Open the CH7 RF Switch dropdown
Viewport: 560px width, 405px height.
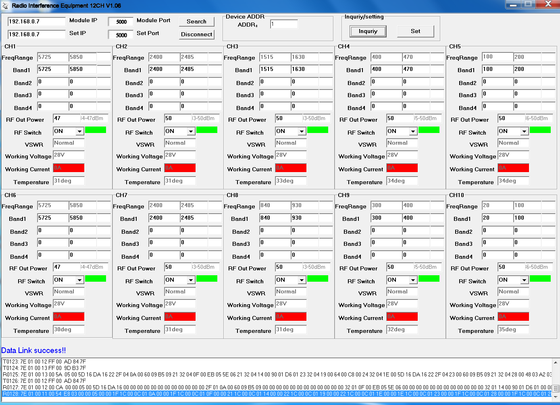(x=191, y=280)
